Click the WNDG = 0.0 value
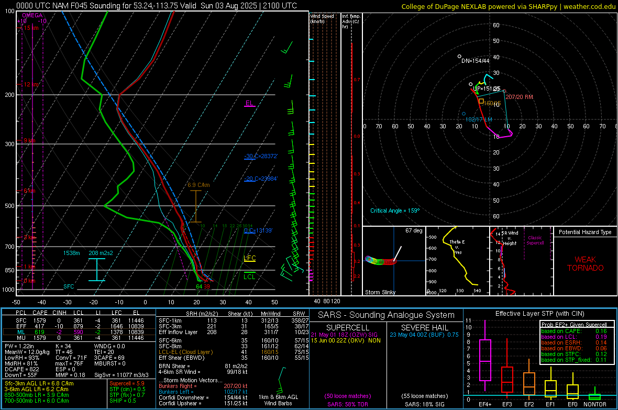The width and height of the screenshot is (618, 410). tap(109, 346)
